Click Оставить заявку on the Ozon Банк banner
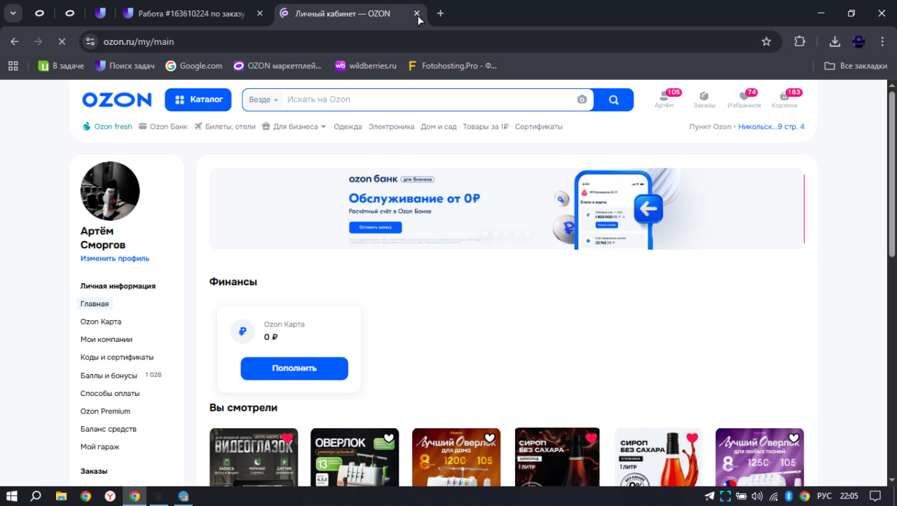This screenshot has width=897, height=506. coord(376,227)
